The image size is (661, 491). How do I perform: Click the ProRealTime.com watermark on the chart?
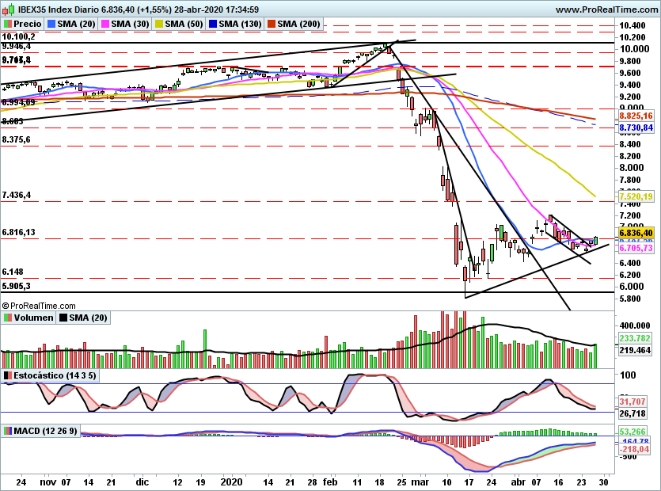[x=38, y=305]
